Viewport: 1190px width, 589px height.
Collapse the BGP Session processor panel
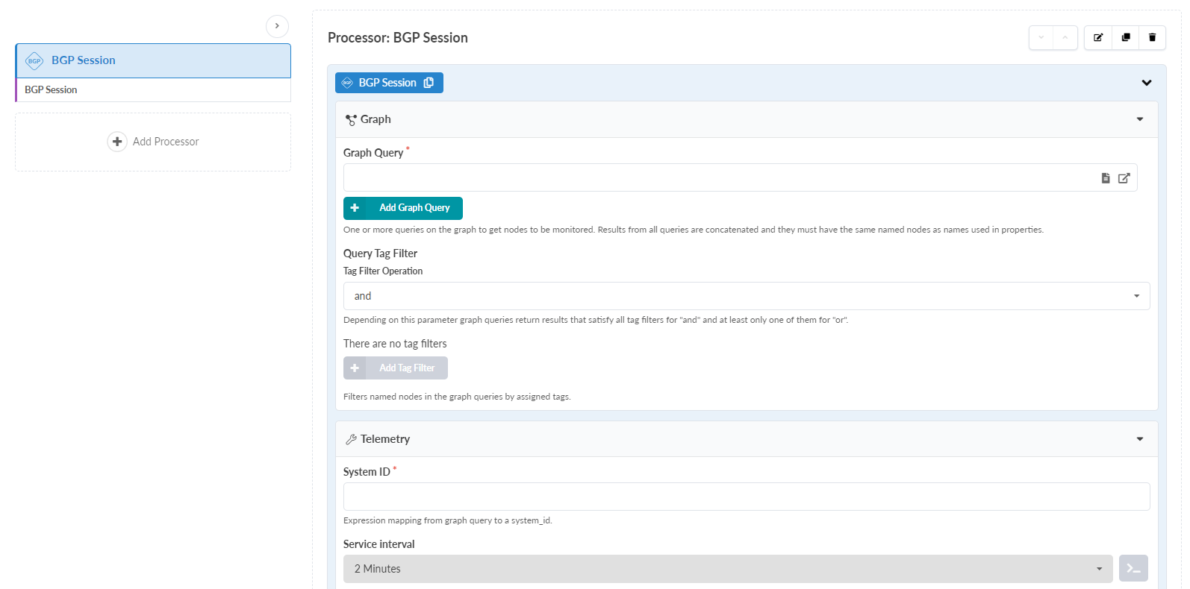(1146, 83)
